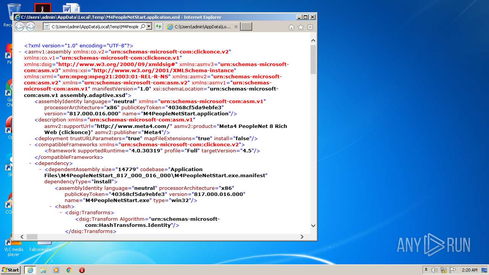The height and width of the screenshot is (275, 489).
Task: Click the vertical scrollbar up arrow
Action: pos(313,40)
